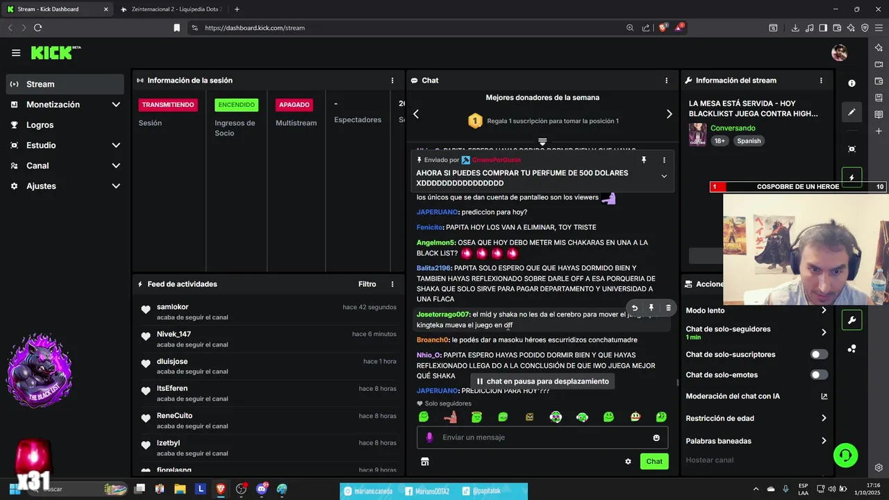Toggle Chat de solo-suscriptores switch
Viewport: 889px width, 500px height.
(820, 354)
